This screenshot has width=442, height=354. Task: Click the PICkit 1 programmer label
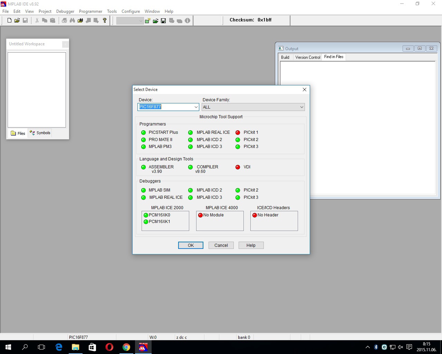click(x=251, y=132)
